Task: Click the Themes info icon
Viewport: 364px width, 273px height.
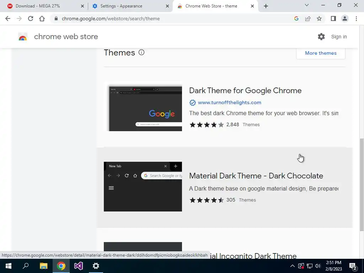Action: (x=141, y=52)
